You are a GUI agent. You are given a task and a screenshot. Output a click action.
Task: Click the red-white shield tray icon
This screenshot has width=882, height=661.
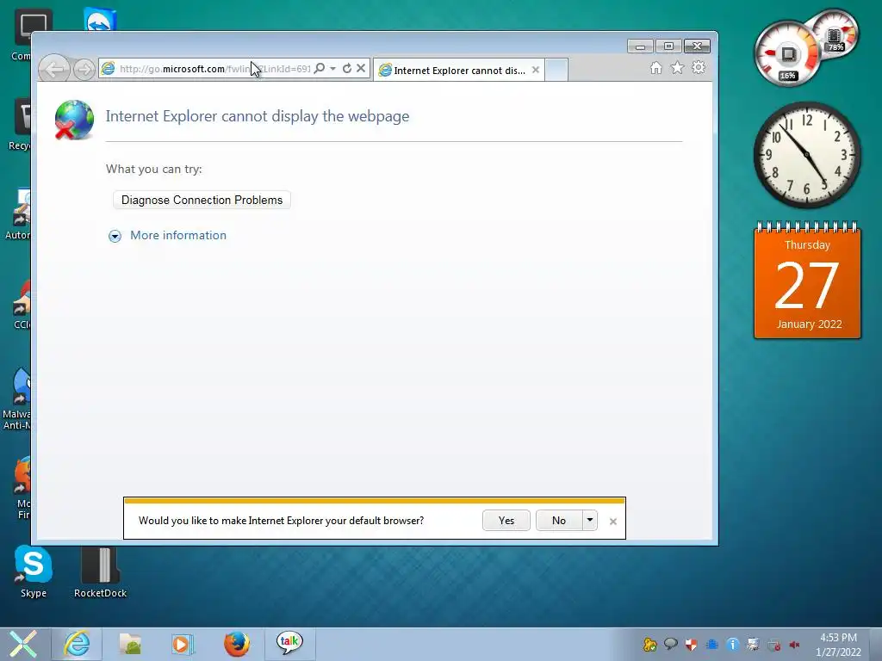692,645
